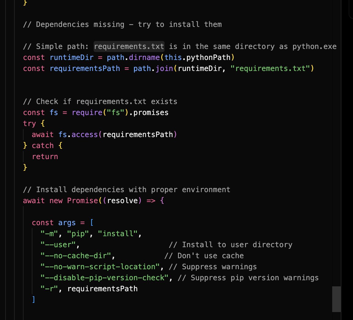353x320 pixels.
Task: Click the variable name runtimeDir in its const declaration
Action: [72, 58]
